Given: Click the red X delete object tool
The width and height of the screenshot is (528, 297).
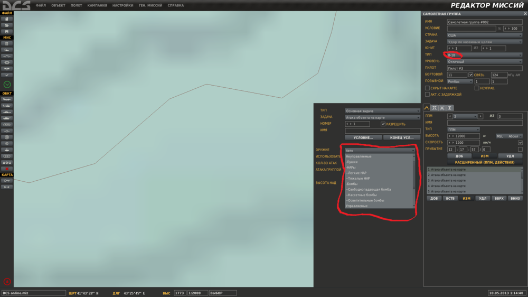Looking at the screenshot, I should [x=7, y=169].
